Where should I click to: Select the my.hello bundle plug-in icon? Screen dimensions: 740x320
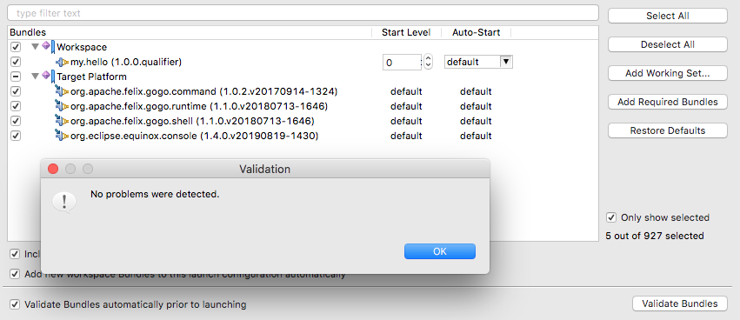62,62
